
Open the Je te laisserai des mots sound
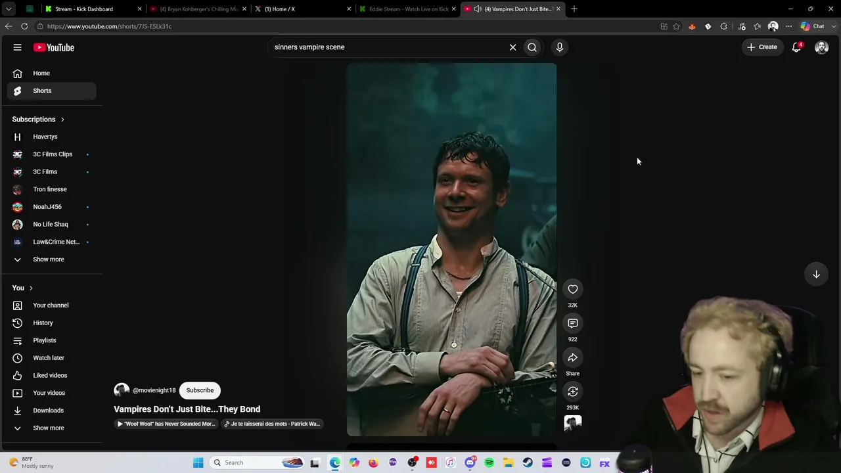(272, 424)
